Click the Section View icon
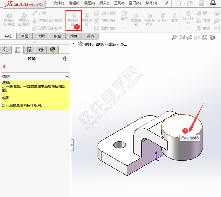The width and height of the screenshot is (221, 197). [x=197, y=37]
